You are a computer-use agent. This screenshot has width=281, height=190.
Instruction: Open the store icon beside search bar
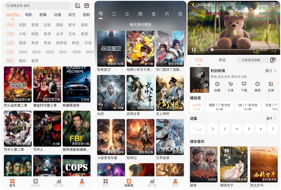click(x=87, y=5)
